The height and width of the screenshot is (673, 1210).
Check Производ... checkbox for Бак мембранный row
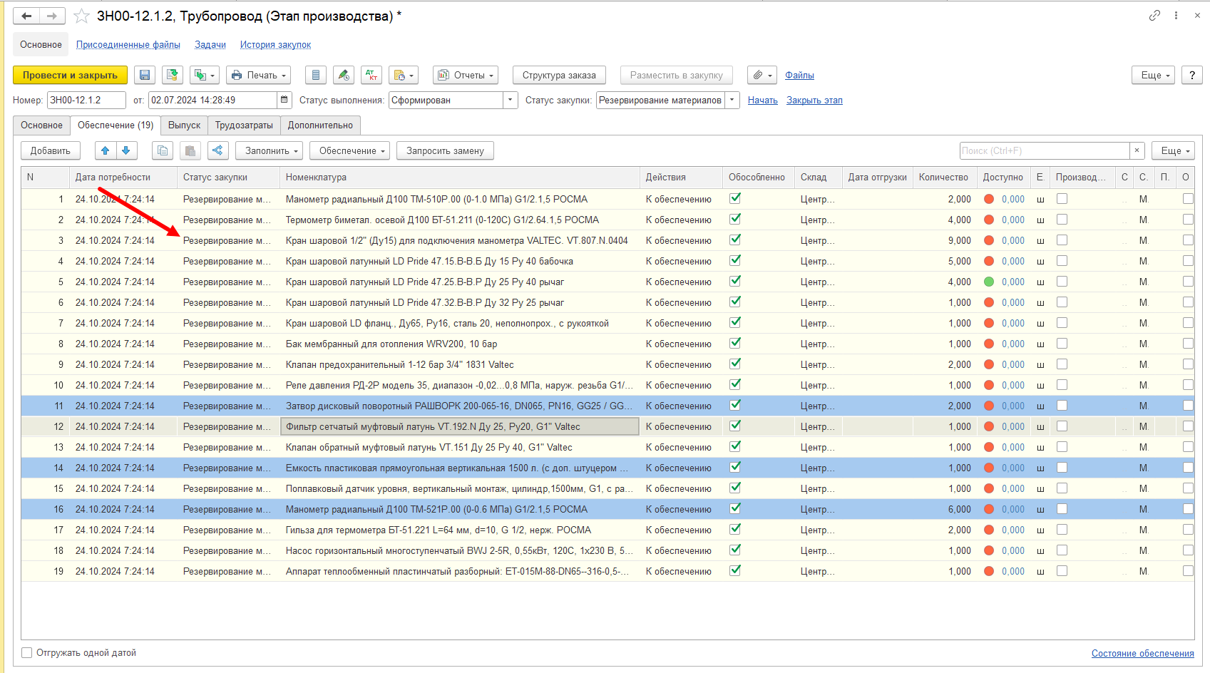[x=1062, y=344]
